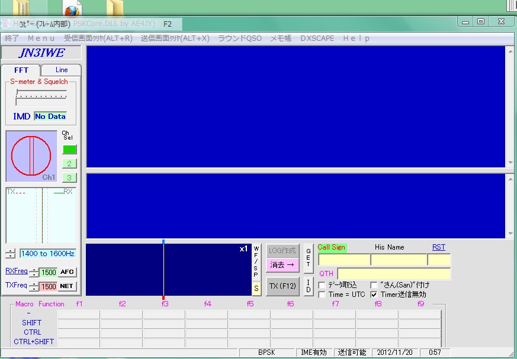The width and height of the screenshot is (517, 359).
Task: Open Firefox icon on the desktop
Action: [72, 8]
